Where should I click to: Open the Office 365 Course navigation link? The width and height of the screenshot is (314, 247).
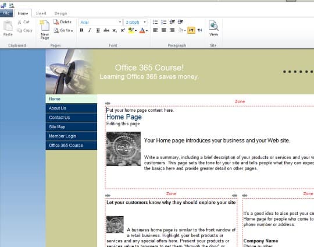click(72, 145)
